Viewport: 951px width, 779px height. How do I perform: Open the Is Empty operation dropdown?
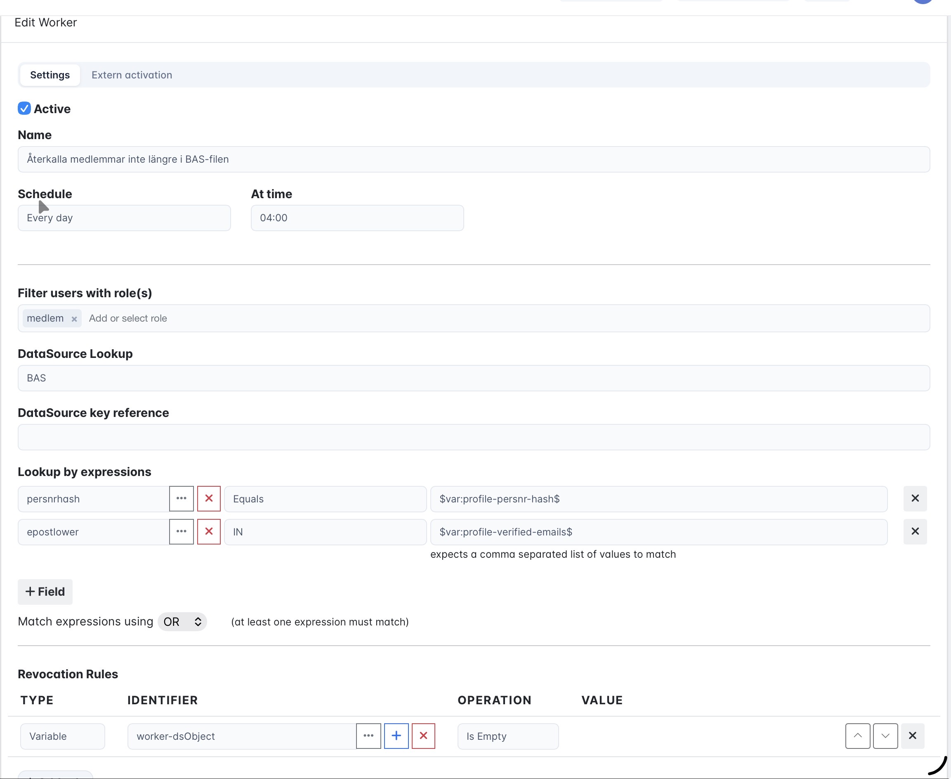[x=507, y=736]
